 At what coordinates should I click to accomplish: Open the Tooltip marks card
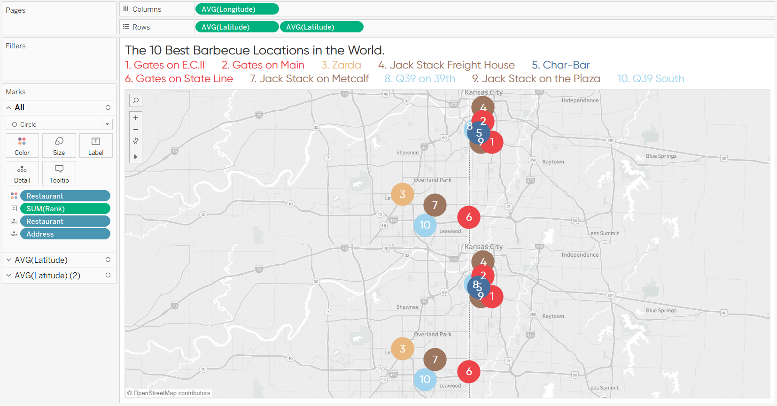coord(59,173)
